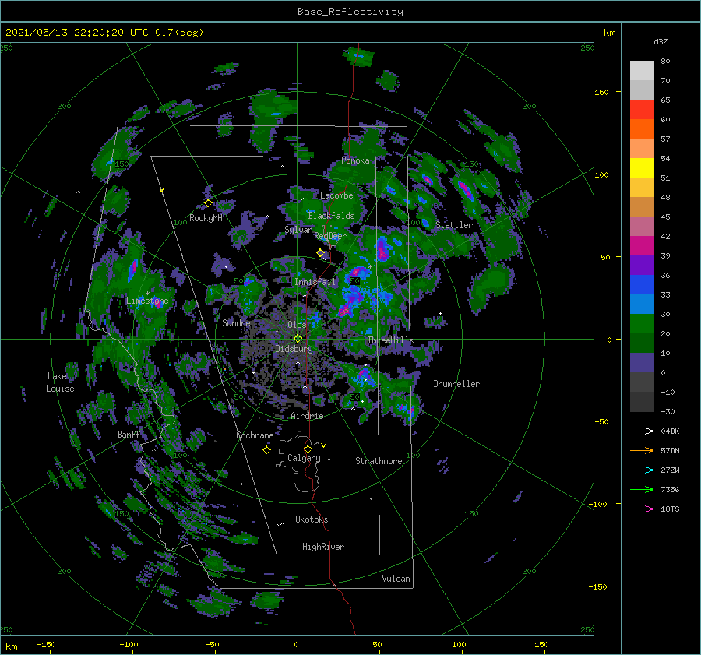Pick the slate purple 0–10 dBZ swatch
701x655 pixels.
coord(642,363)
